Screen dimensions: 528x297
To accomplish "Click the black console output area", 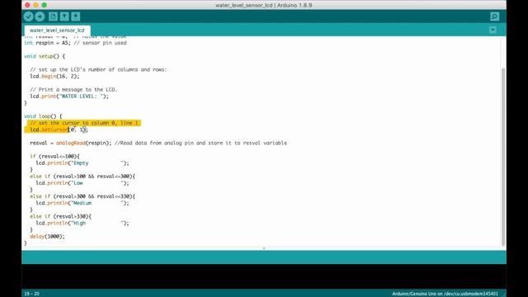I will pyautogui.click(x=264, y=277).
